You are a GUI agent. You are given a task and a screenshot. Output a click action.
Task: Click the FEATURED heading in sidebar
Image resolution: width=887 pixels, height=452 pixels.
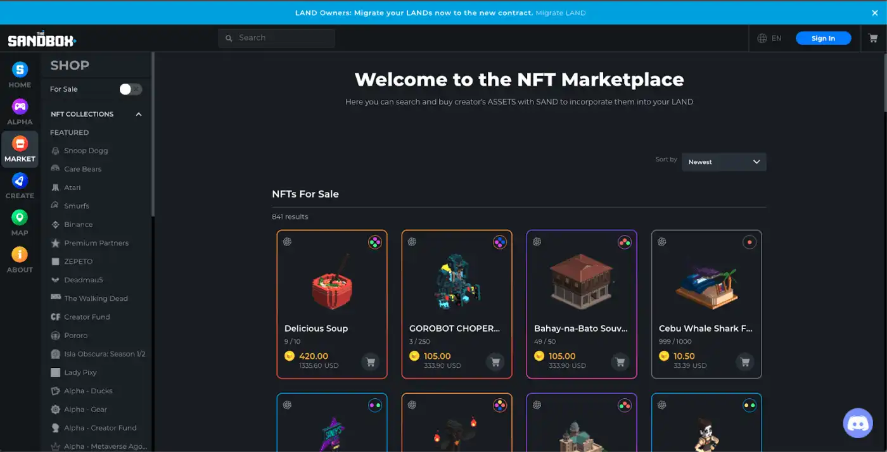70,133
